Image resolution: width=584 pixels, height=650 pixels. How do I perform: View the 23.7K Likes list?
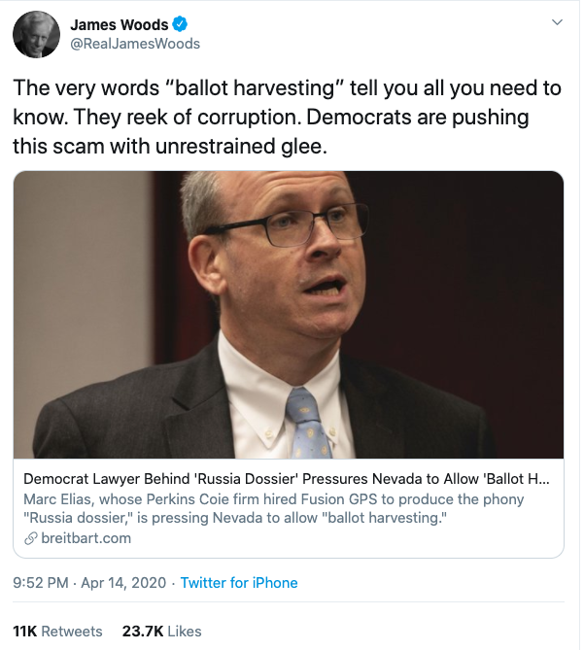pos(161,631)
